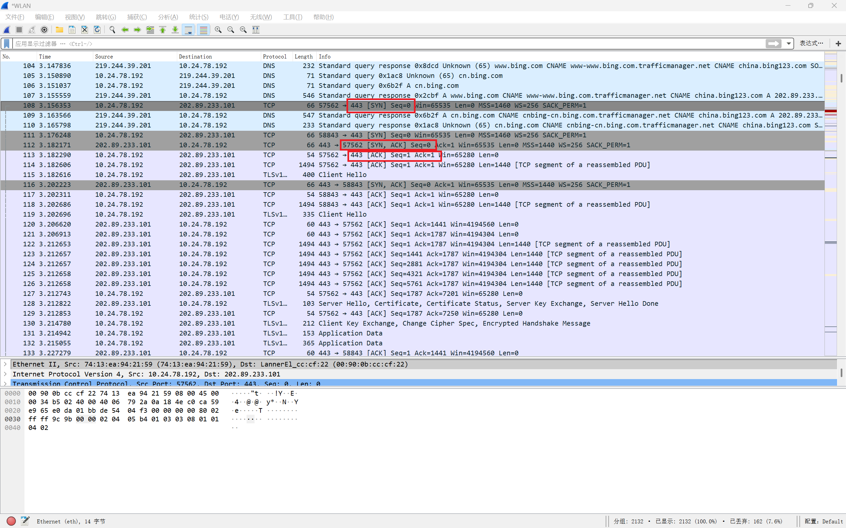Click the open capture file folder icon
Screen dimensions: 846x528
[60, 30]
